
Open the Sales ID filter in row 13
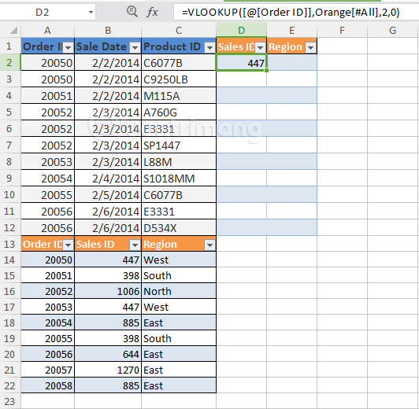[135, 245]
